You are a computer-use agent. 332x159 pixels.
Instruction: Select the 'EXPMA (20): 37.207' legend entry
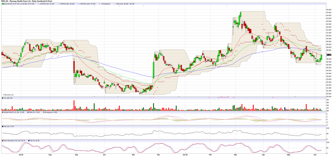(x=46, y=4)
